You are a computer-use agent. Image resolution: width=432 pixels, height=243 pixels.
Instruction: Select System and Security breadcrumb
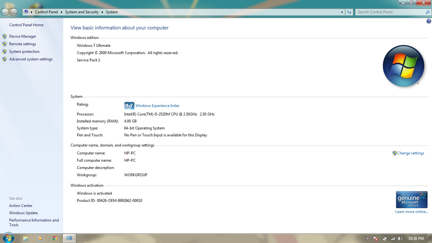pos(82,12)
